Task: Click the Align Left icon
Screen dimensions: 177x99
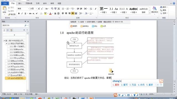Action: coord(63,13)
